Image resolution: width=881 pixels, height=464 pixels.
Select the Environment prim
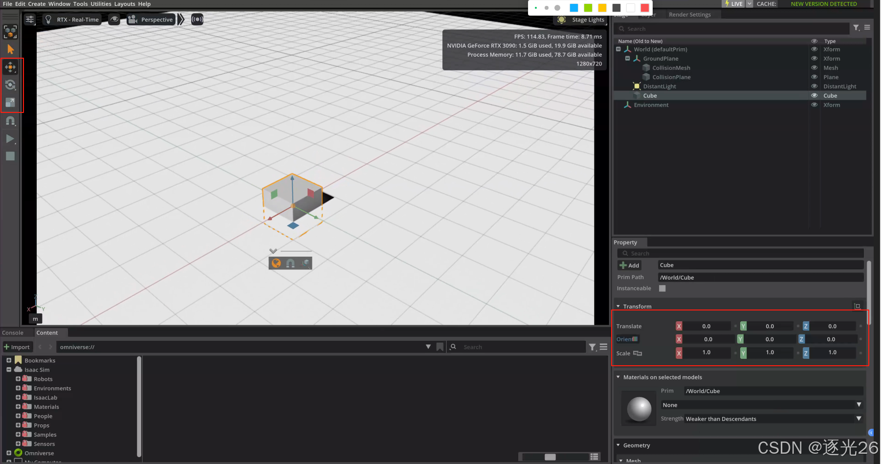pos(651,105)
